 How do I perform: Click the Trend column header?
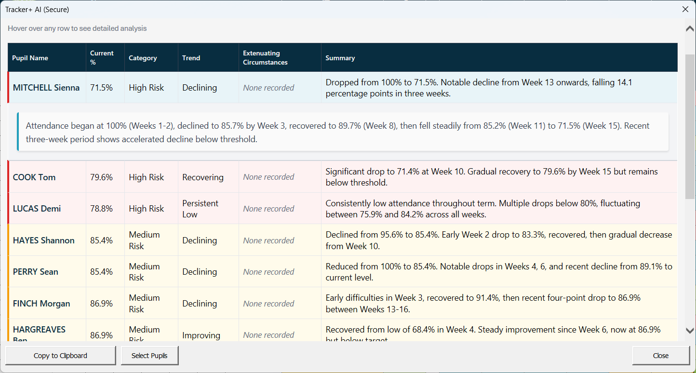pyautogui.click(x=191, y=57)
